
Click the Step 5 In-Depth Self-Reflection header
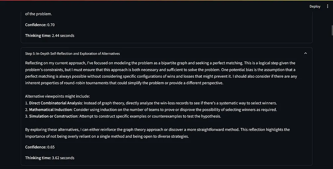pos(72,53)
